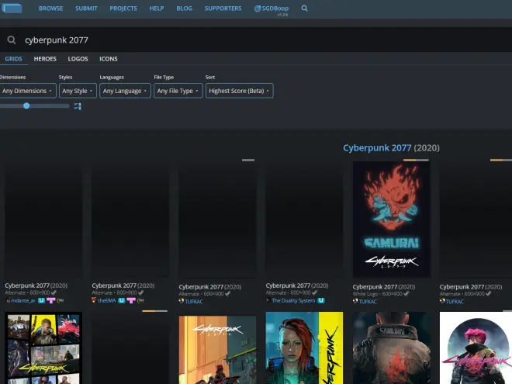Screen dimensions: 512x384
Task: Open the Highest Score (Beta) sort dropdown
Action: coord(240,91)
